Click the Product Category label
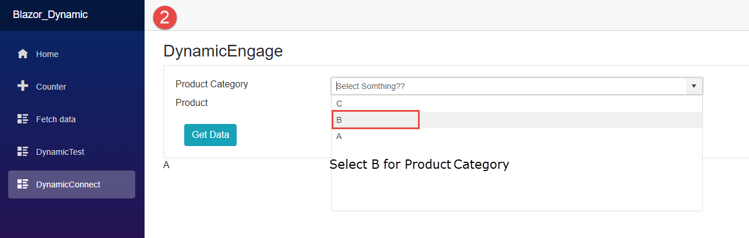 click(x=212, y=84)
